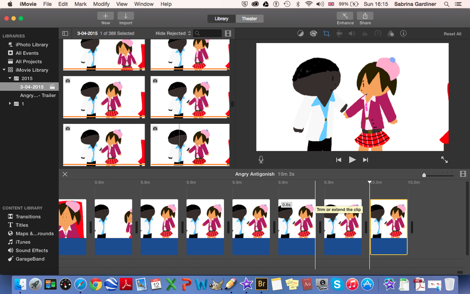
Task: Open the Modify menu
Action: 101,4
